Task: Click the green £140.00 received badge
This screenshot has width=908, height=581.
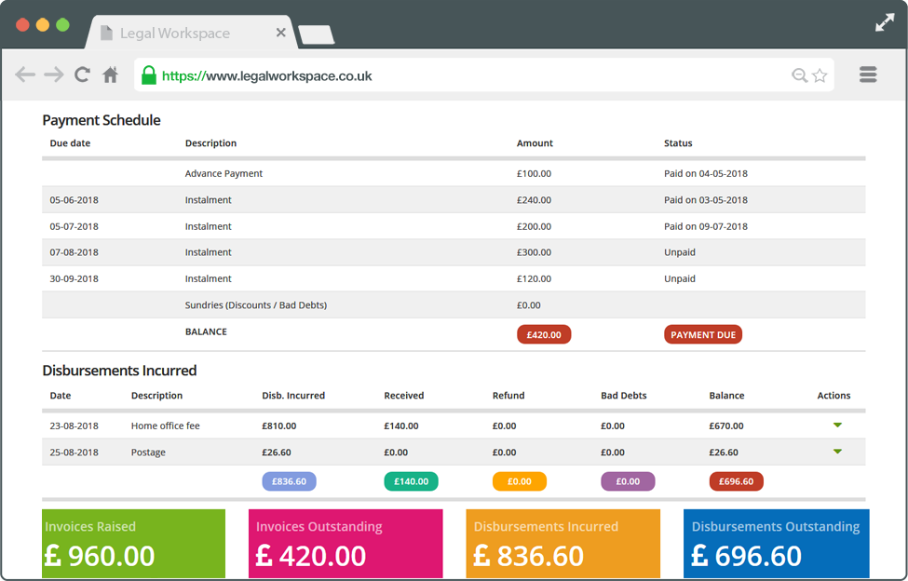Action: click(411, 481)
